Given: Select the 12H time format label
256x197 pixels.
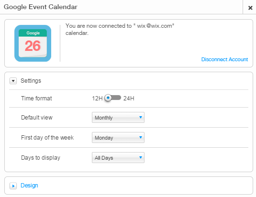Looking at the screenshot, I should tap(97, 98).
